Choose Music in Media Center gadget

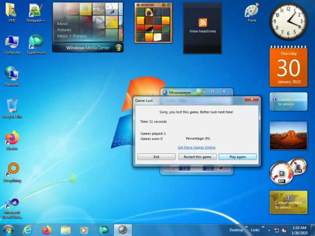pyautogui.click(x=62, y=24)
